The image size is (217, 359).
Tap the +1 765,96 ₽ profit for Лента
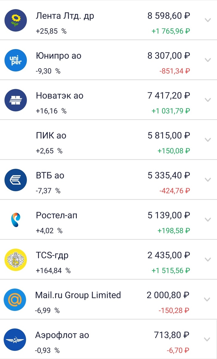[171, 31]
